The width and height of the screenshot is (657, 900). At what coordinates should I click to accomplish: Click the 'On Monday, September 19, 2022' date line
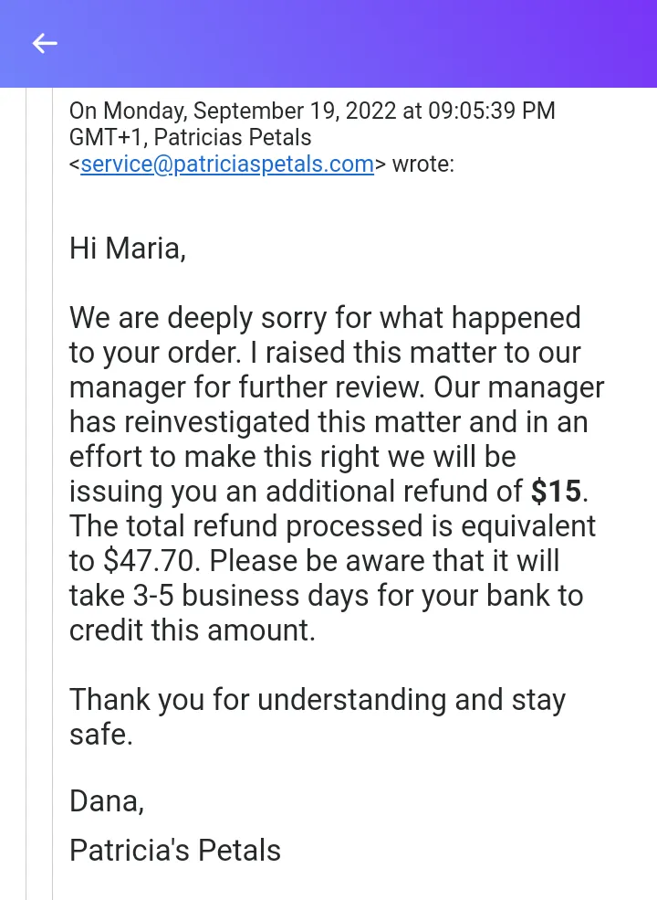pos(234,111)
